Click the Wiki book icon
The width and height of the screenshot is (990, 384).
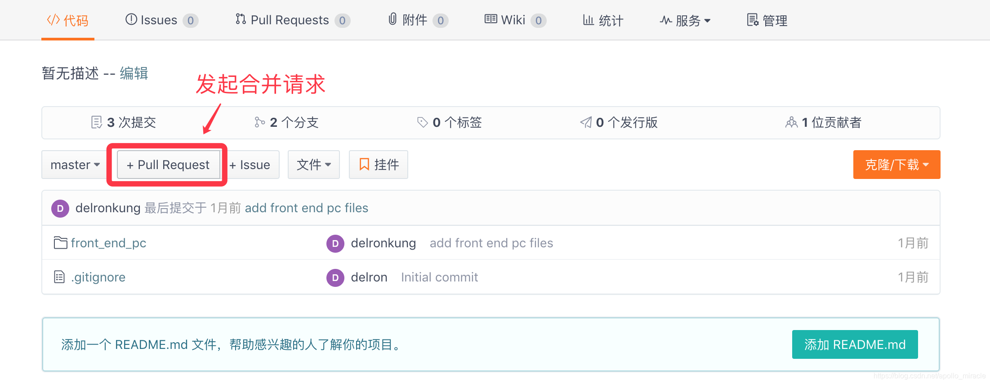click(x=491, y=19)
